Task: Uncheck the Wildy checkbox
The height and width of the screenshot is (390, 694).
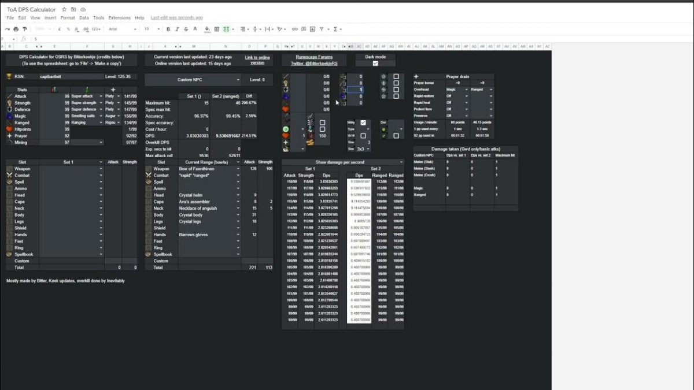Action: pos(363,122)
